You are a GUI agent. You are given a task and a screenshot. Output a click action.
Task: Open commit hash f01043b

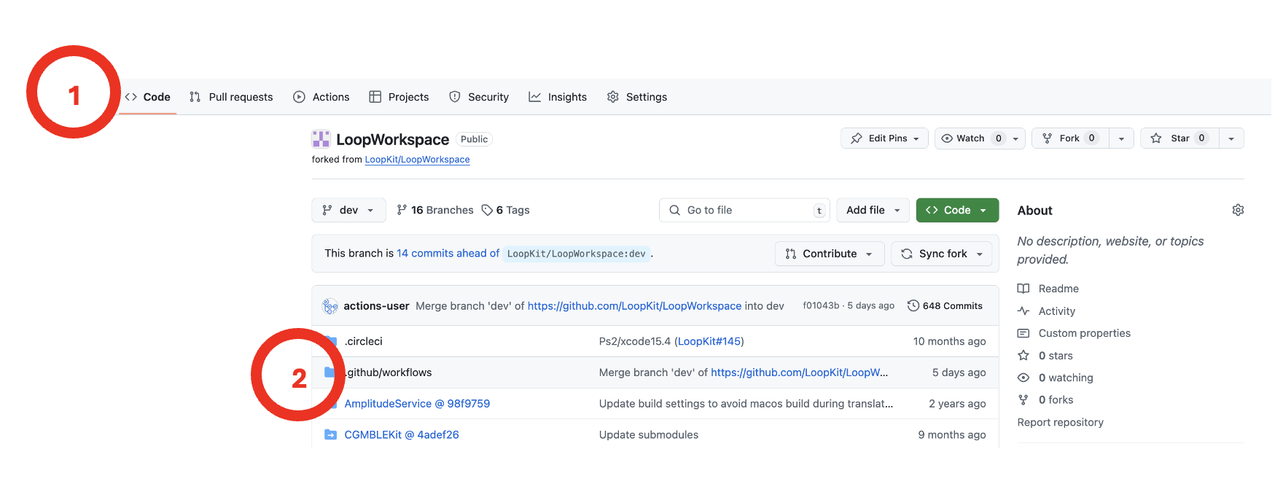click(x=821, y=306)
